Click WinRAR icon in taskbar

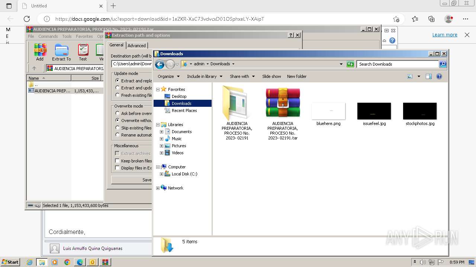tap(105, 262)
